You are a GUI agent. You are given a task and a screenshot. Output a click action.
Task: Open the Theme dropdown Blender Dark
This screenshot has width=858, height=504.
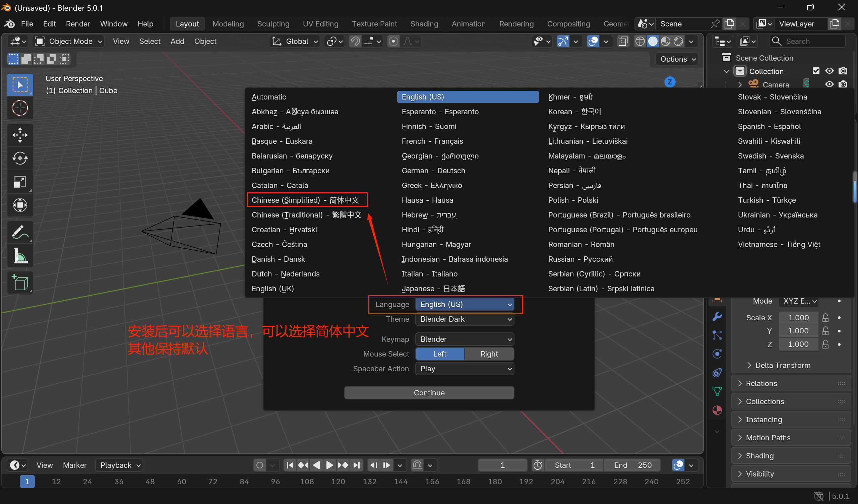click(x=465, y=319)
